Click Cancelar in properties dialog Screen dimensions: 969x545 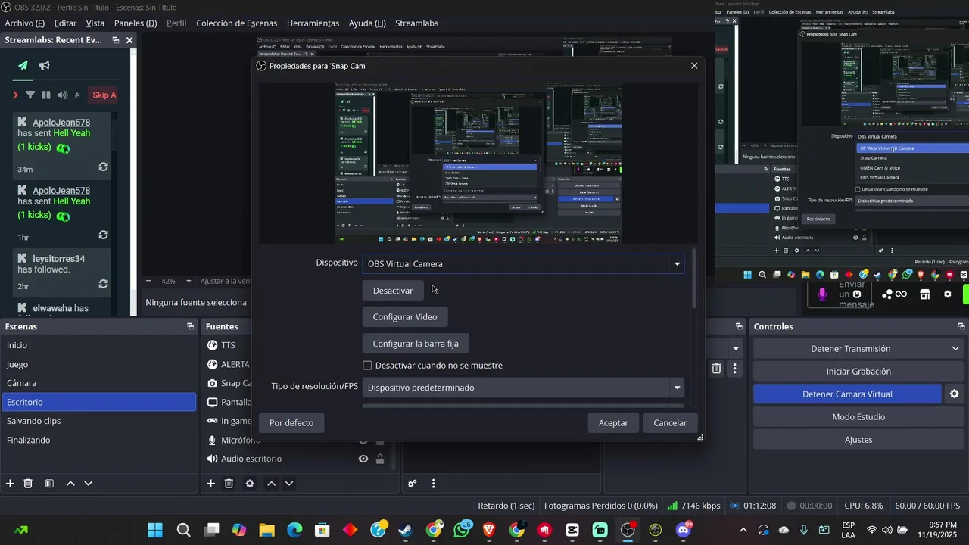coord(670,423)
